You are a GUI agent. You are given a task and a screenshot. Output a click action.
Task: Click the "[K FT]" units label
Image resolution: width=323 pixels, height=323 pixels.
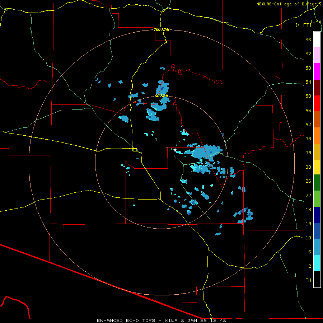coord(303,25)
